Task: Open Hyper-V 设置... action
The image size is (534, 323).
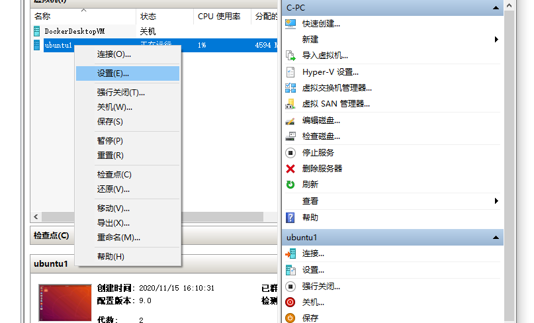Action: [330, 72]
